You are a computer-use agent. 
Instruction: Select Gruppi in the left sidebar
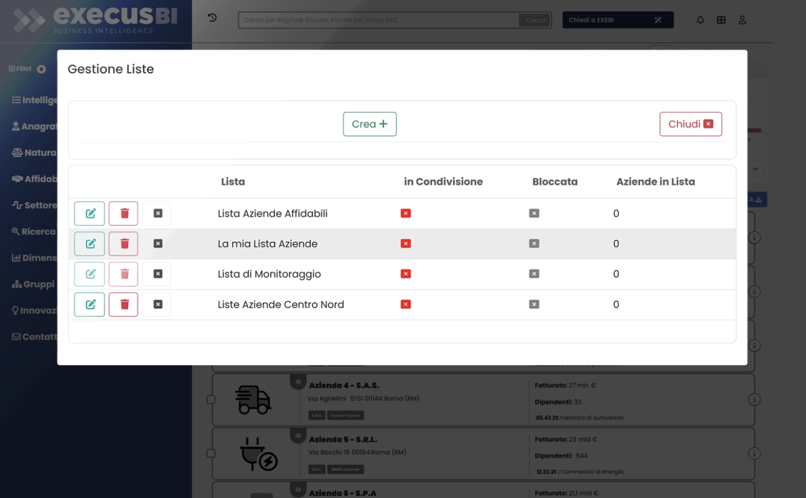[33, 283]
